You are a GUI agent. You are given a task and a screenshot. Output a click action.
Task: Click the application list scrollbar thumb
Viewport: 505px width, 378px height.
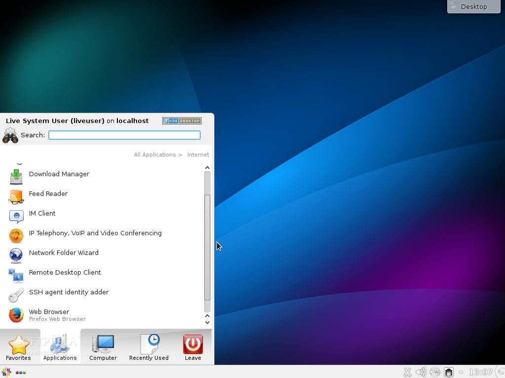(x=208, y=248)
